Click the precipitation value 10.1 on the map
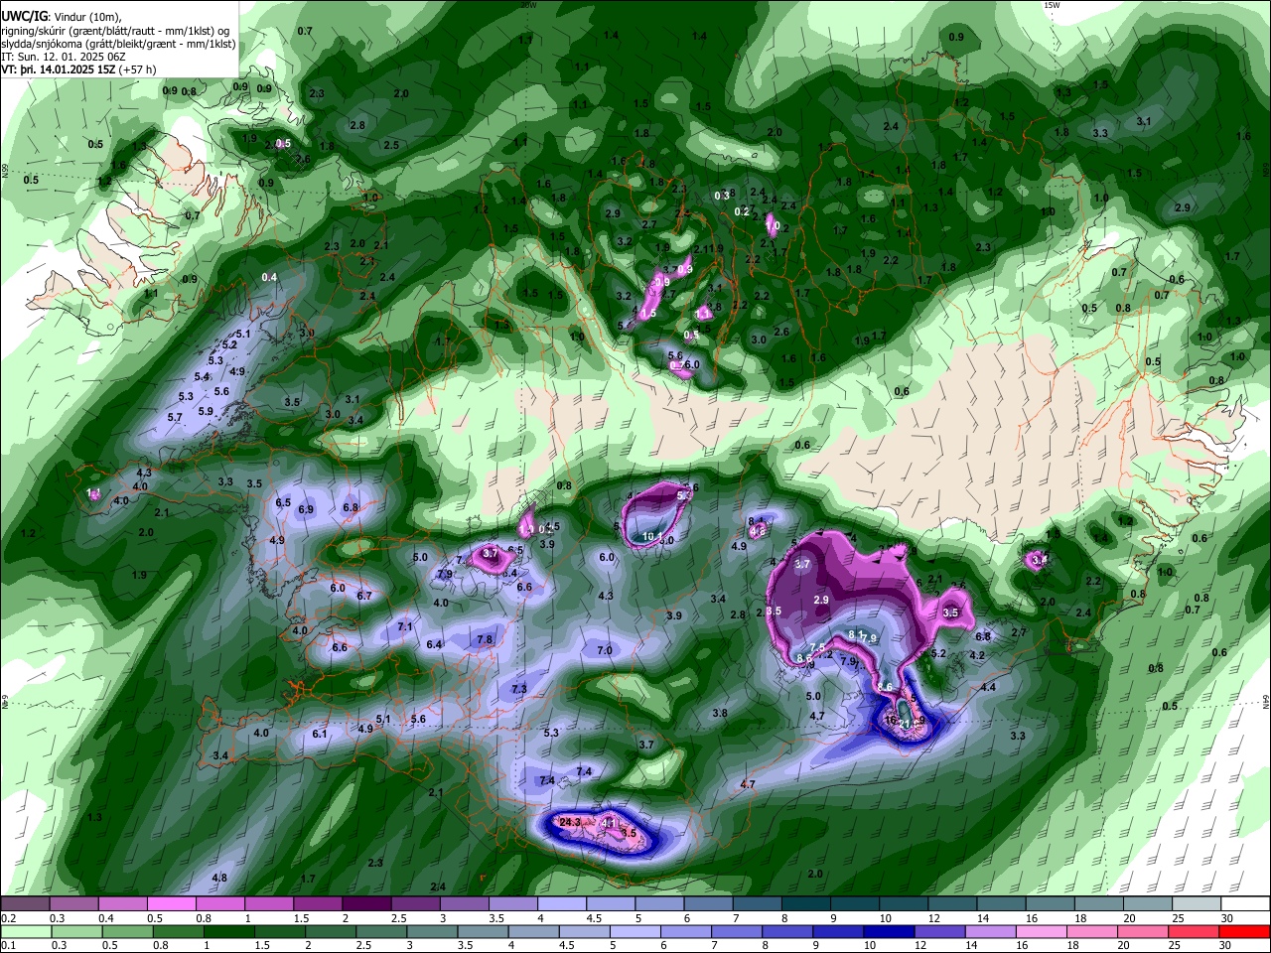This screenshot has width=1271, height=953. tap(652, 537)
